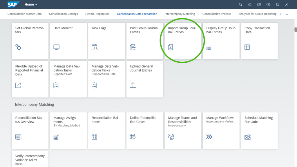Open the feedback chat icon in header

[259, 5]
